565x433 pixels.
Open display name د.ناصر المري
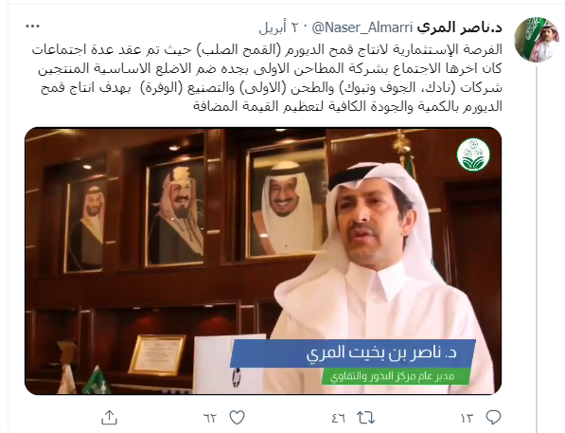coord(459,27)
